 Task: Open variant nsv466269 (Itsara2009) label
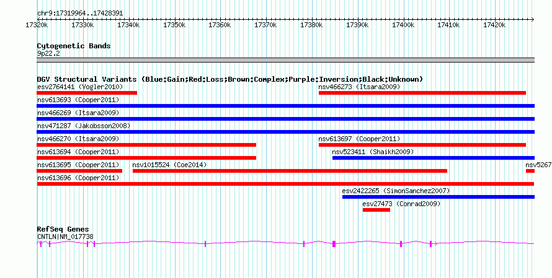click(78, 113)
